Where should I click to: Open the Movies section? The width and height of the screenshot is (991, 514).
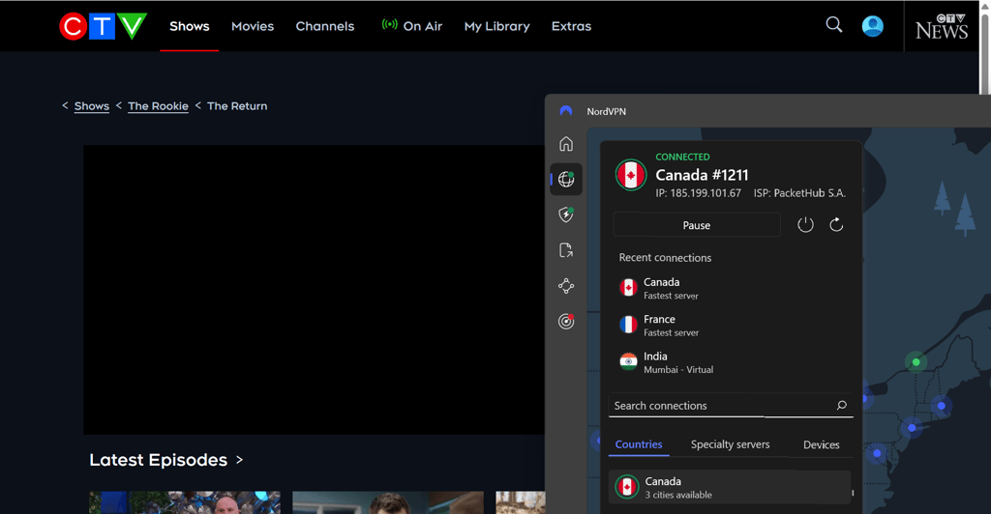253,26
